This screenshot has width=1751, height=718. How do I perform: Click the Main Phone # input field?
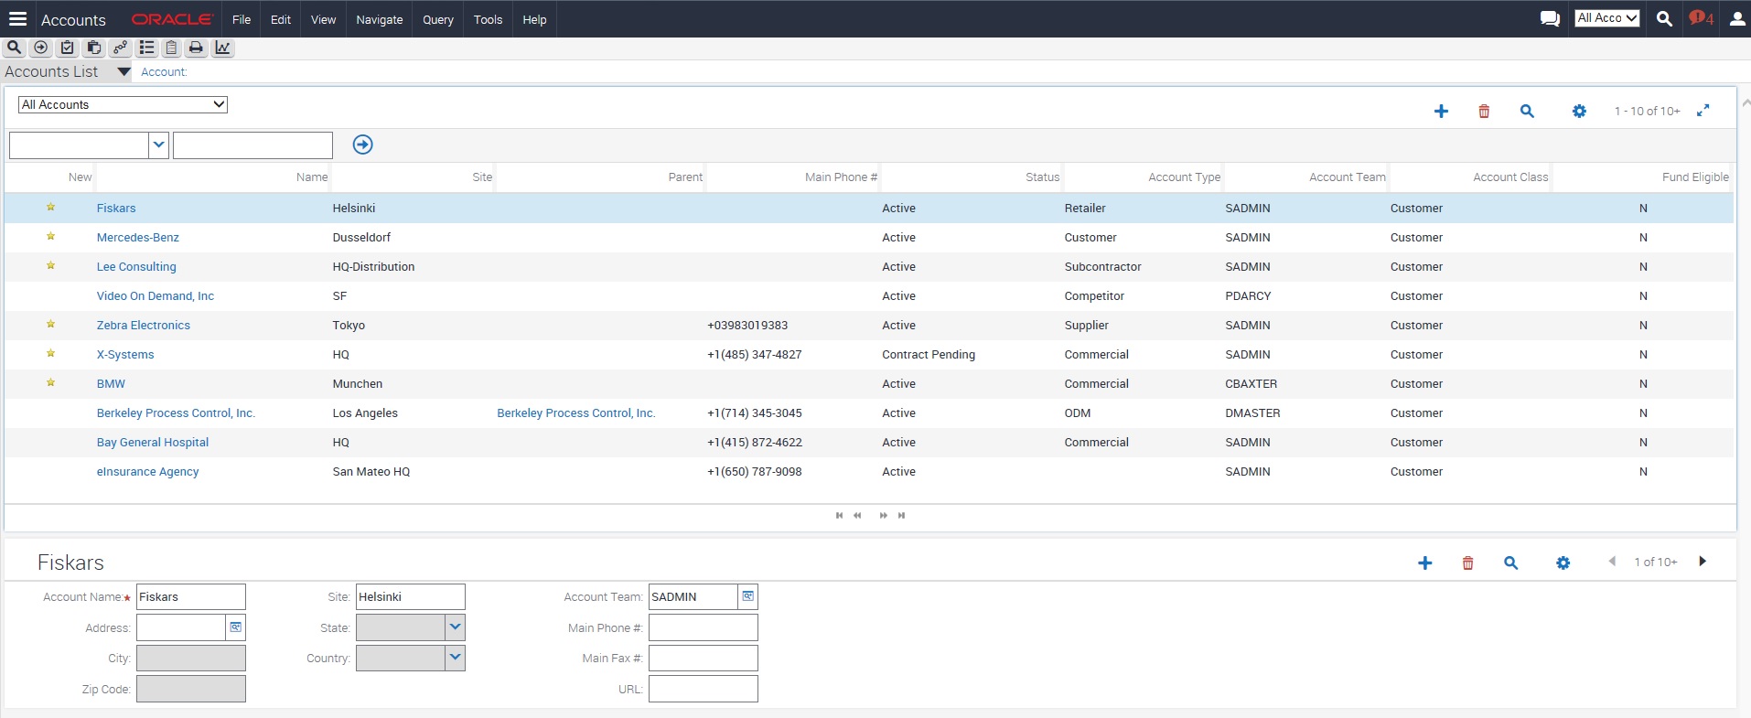(x=704, y=627)
